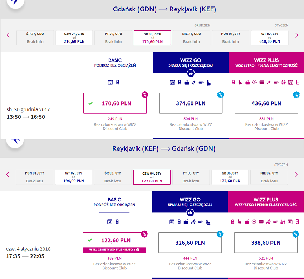Open the 189 PLN non-member price link
This screenshot has width=304, height=279.
point(114,258)
